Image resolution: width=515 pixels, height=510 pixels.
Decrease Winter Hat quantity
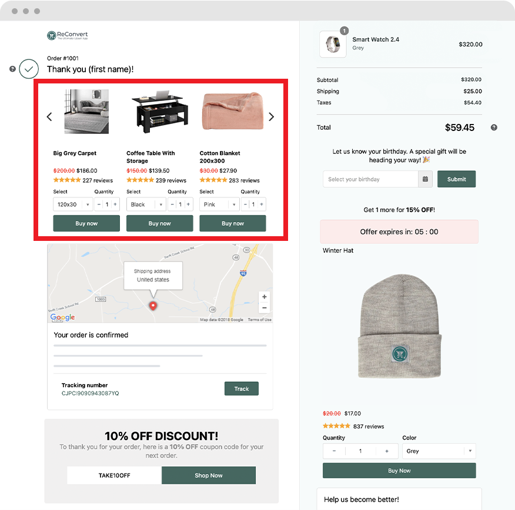[334, 451]
